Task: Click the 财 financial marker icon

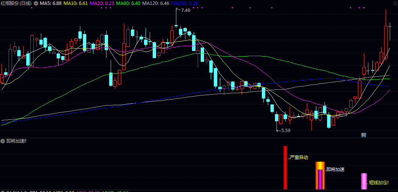Action: (363, 135)
